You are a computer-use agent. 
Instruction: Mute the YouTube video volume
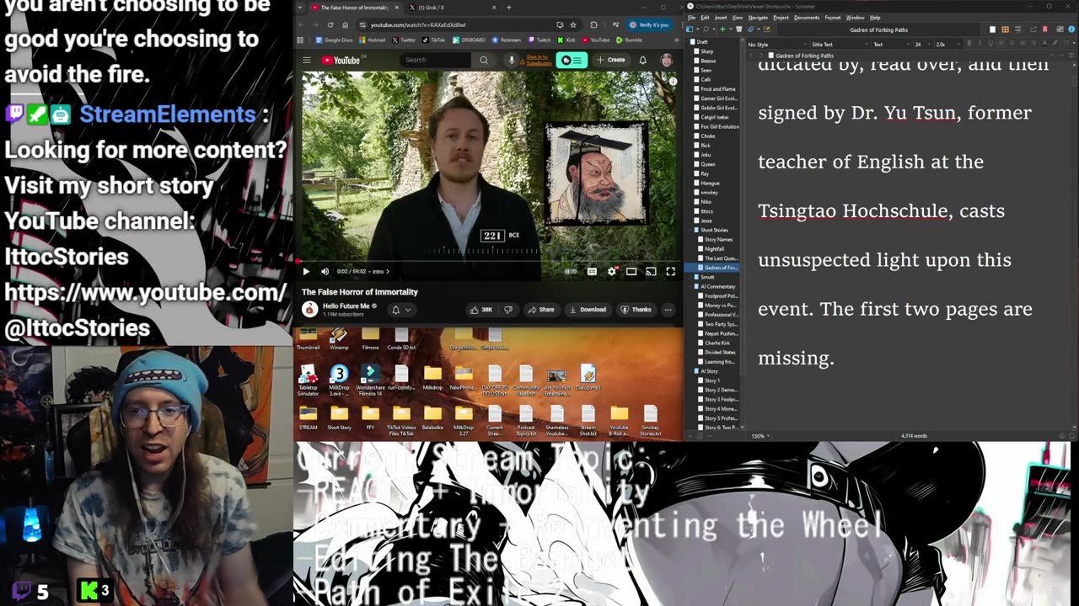tap(325, 272)
